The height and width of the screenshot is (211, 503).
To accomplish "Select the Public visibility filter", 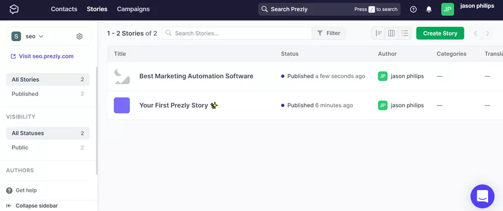I will (x=48, y=148).
